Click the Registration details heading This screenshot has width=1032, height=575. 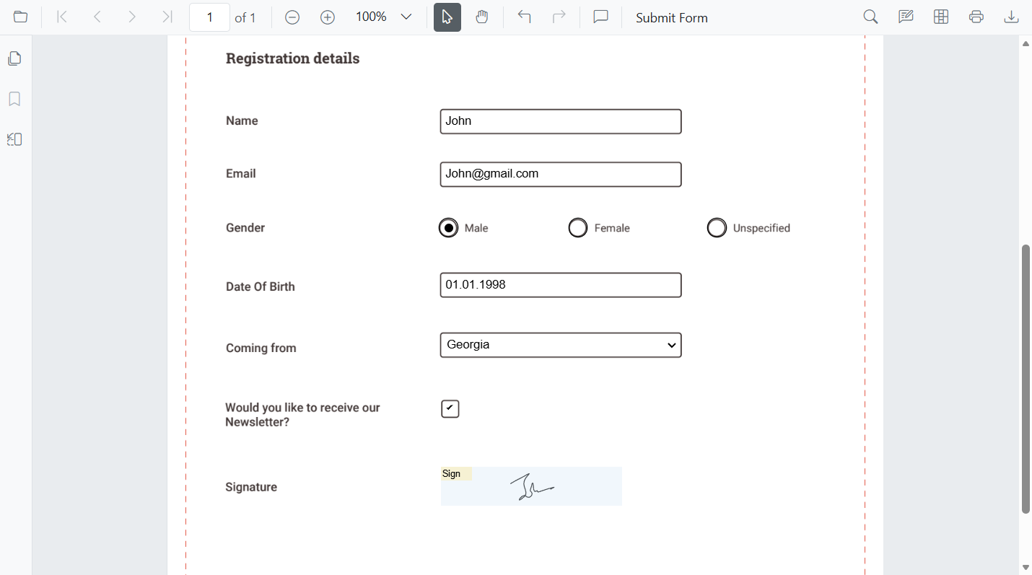[x=292, y=59]
